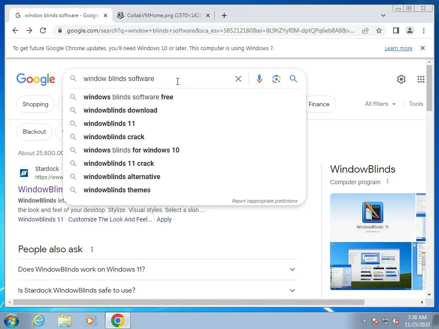Select Chrome icon on taskbar
This screenshot has height=329, width=439.
point(117,320)
